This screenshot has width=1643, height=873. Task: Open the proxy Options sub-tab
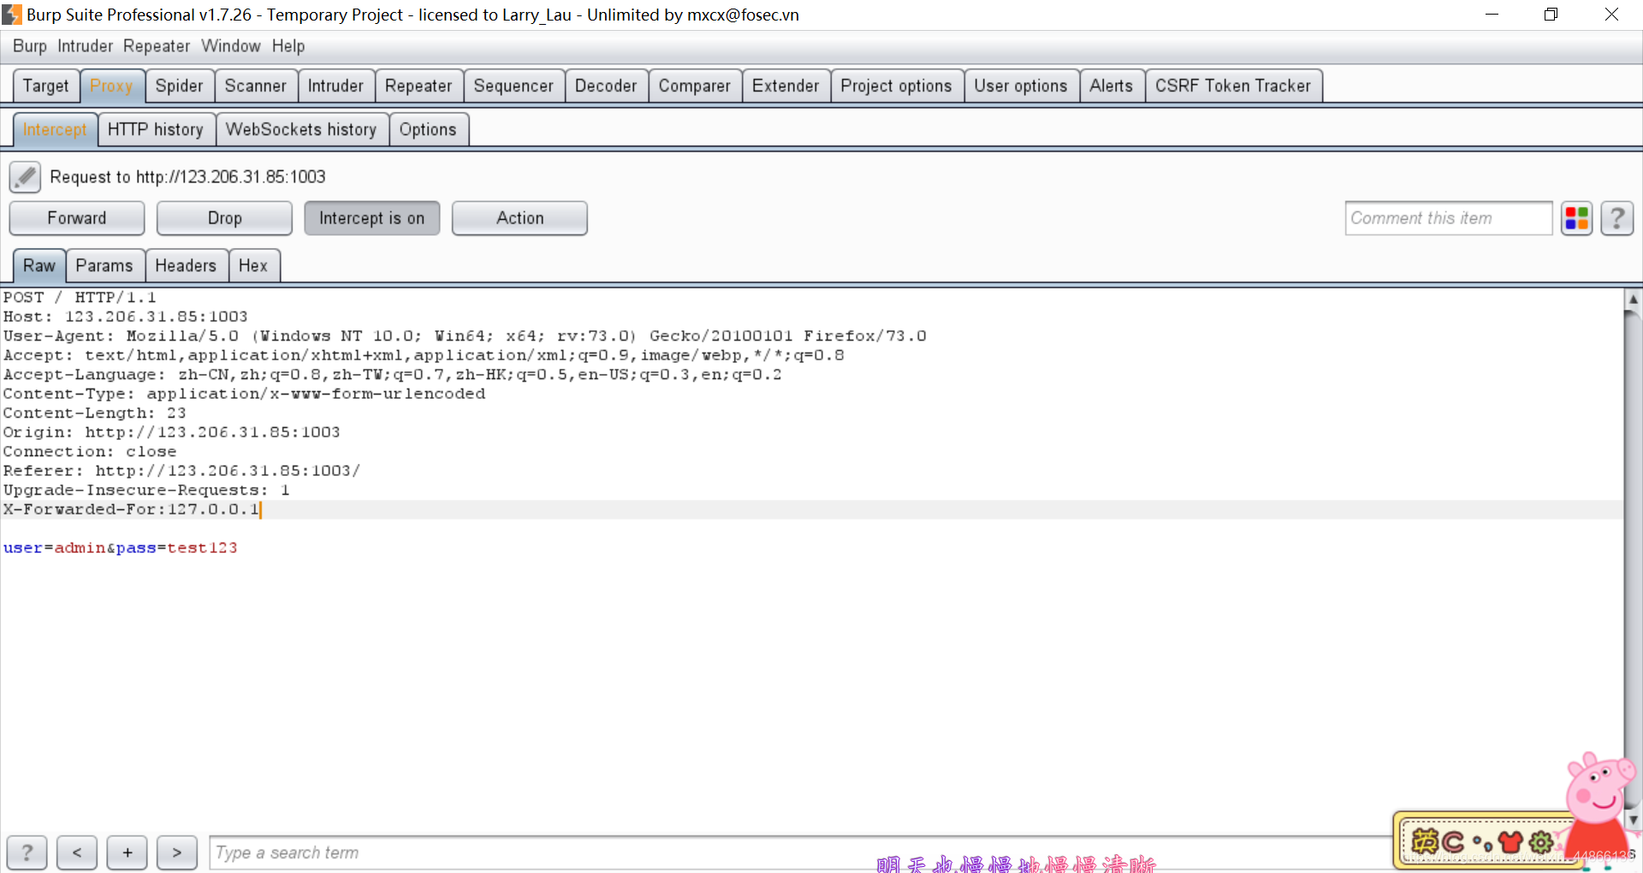(428, 129)
